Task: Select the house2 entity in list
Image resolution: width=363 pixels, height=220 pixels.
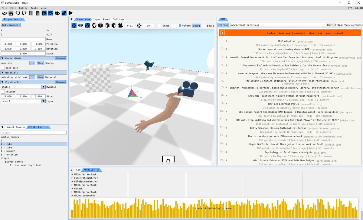Action: pos(34,151)
